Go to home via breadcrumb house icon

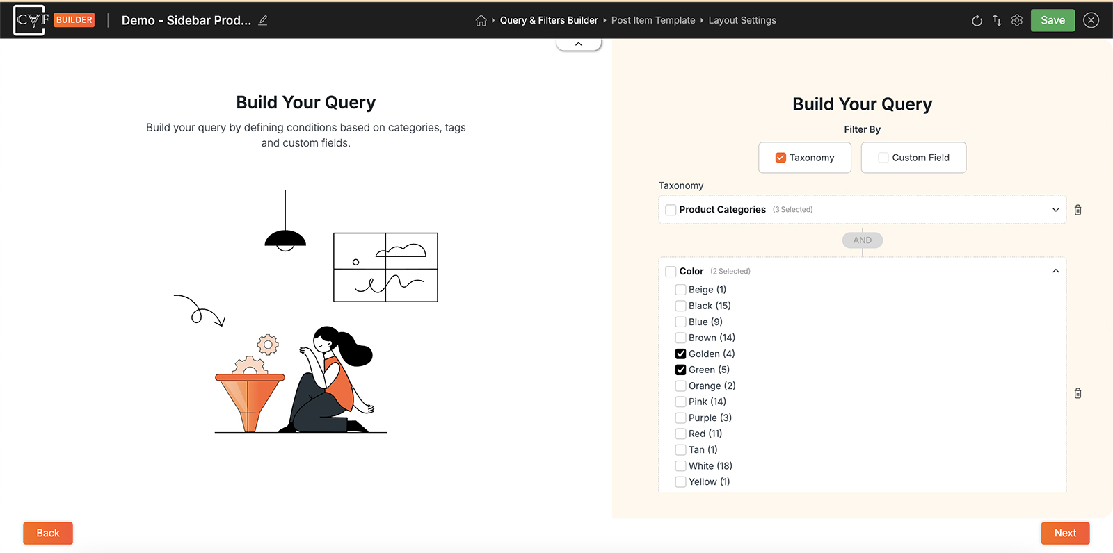point(481,20)
